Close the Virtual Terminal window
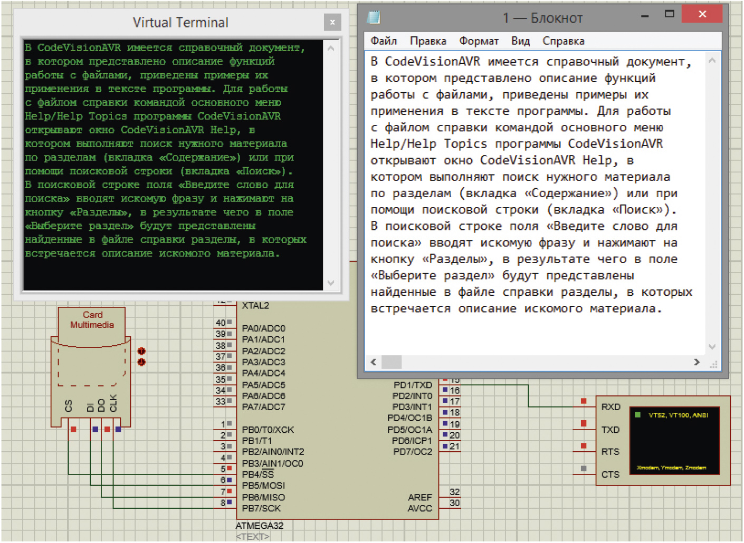This screenshot has width=744, height=543. click(332, 22)
